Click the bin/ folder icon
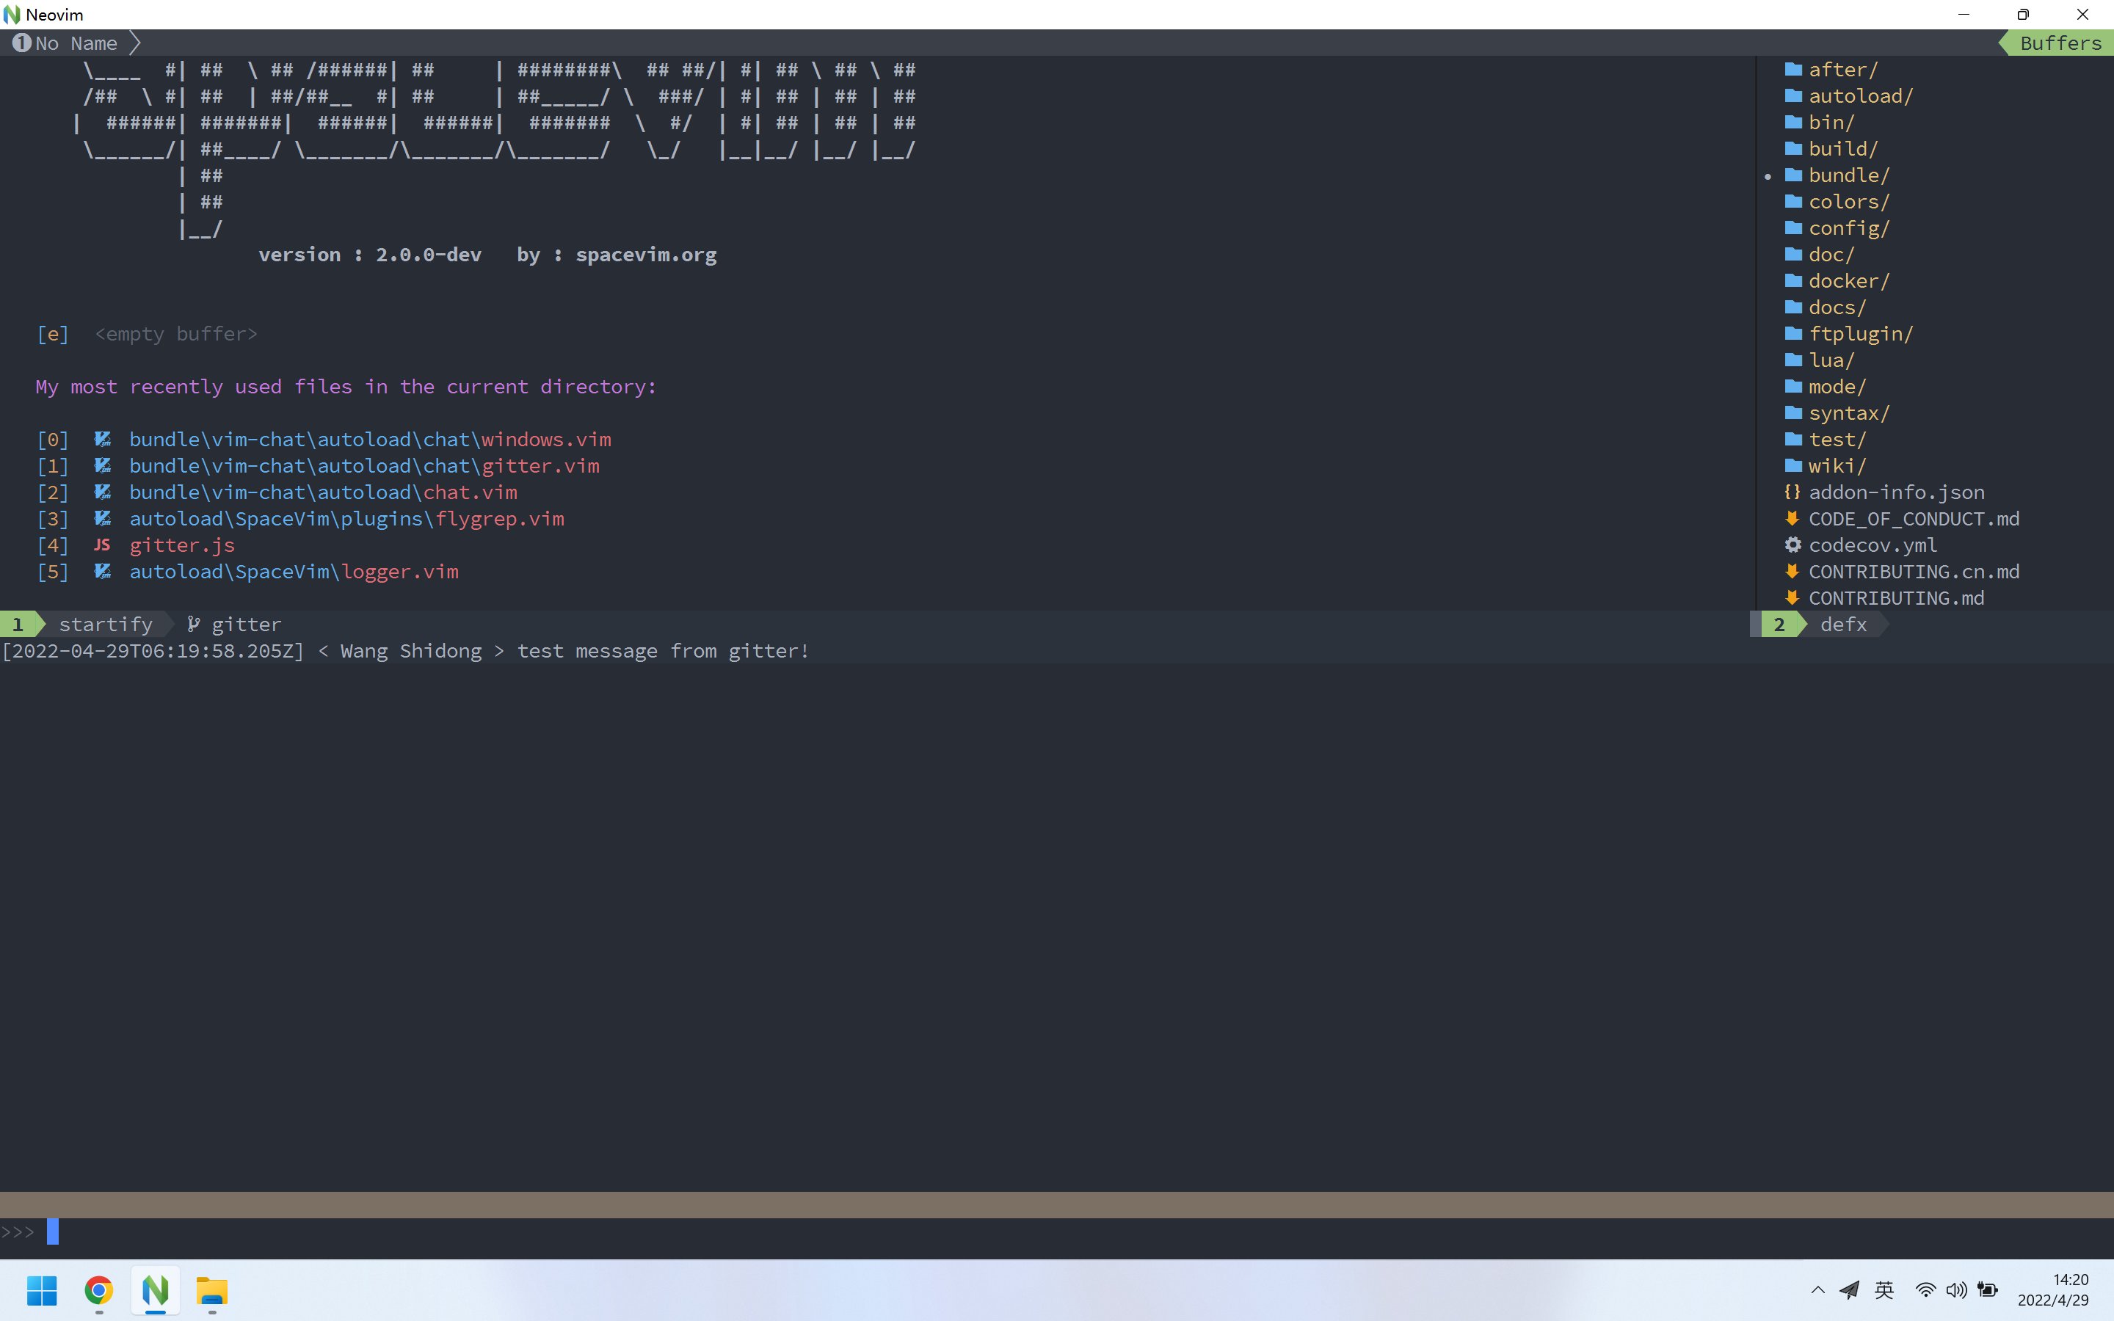This screenshot has height=1321, width=2114. pos(1793,121)
